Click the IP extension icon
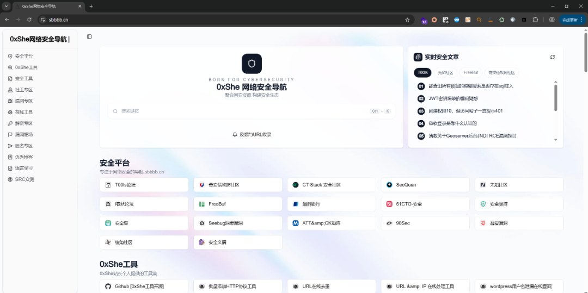The height and width of the screenshot is (293, 588). (x=468, y=20)
